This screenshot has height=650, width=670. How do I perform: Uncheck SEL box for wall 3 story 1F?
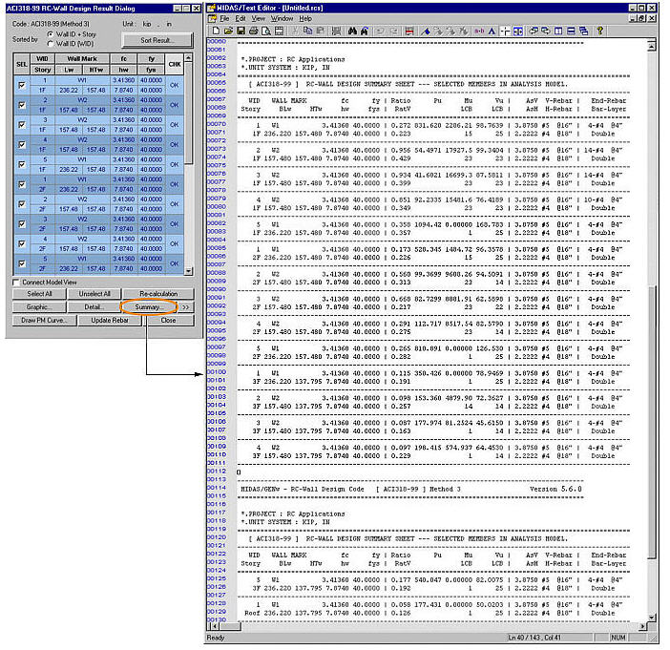tap(22, 125)
